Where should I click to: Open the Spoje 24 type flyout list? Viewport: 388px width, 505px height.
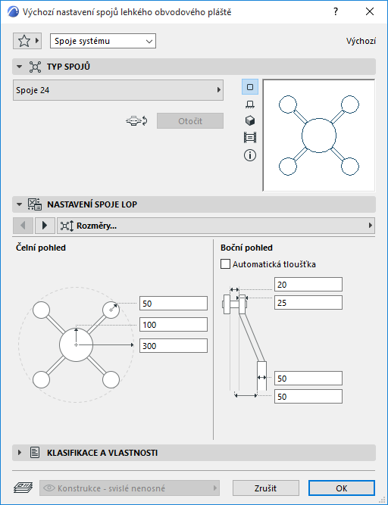tap(118, 90)
